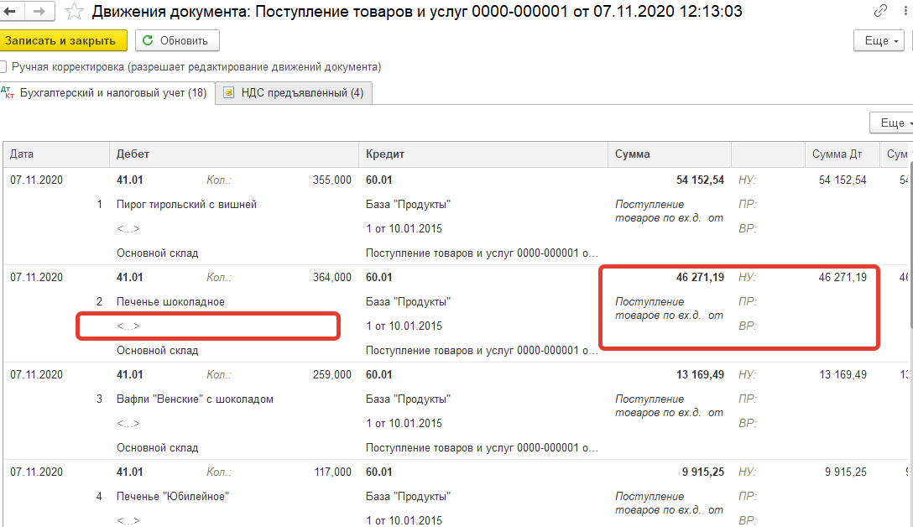Image resolution: width=913 pixels, height=527 pixels.
Task: Click quantity 117,000 in the fourth row
Action: click(x=332, y=472)
